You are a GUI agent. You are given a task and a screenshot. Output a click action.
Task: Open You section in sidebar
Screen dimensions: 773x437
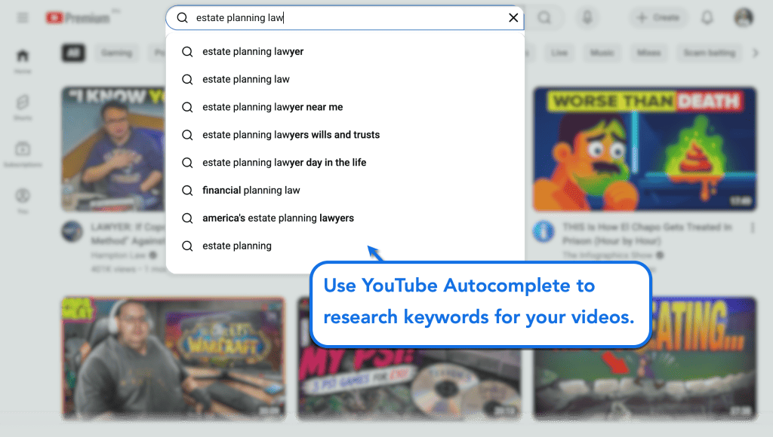tap(23, 200)
